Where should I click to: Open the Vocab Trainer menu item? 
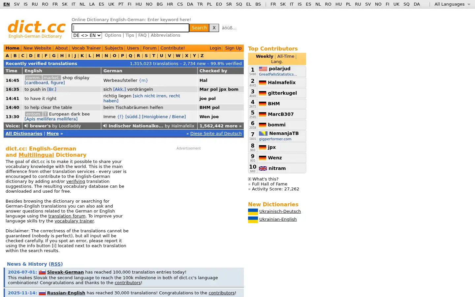tap(86, 48)
